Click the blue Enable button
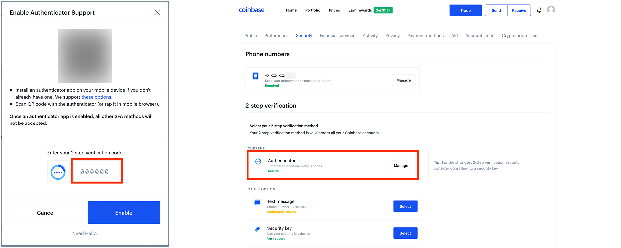Screen dimensions: 621x248 [x=124, y=213]
